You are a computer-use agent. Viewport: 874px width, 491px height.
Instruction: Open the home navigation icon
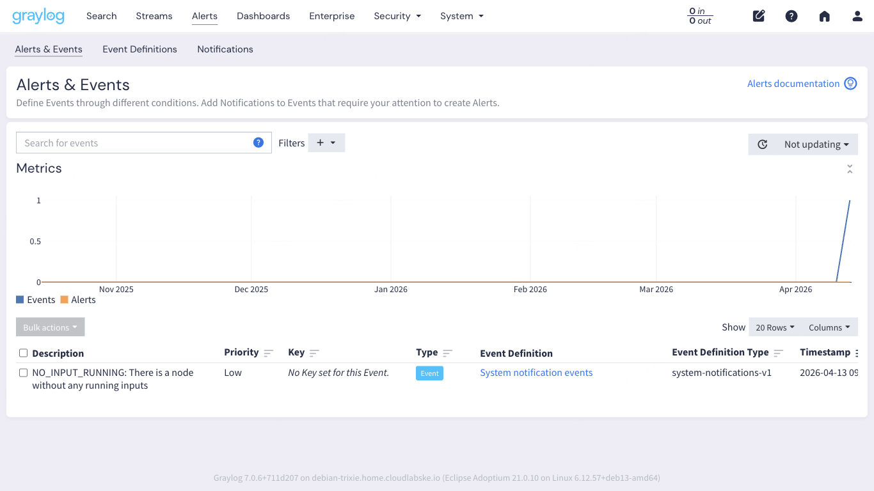824,16
